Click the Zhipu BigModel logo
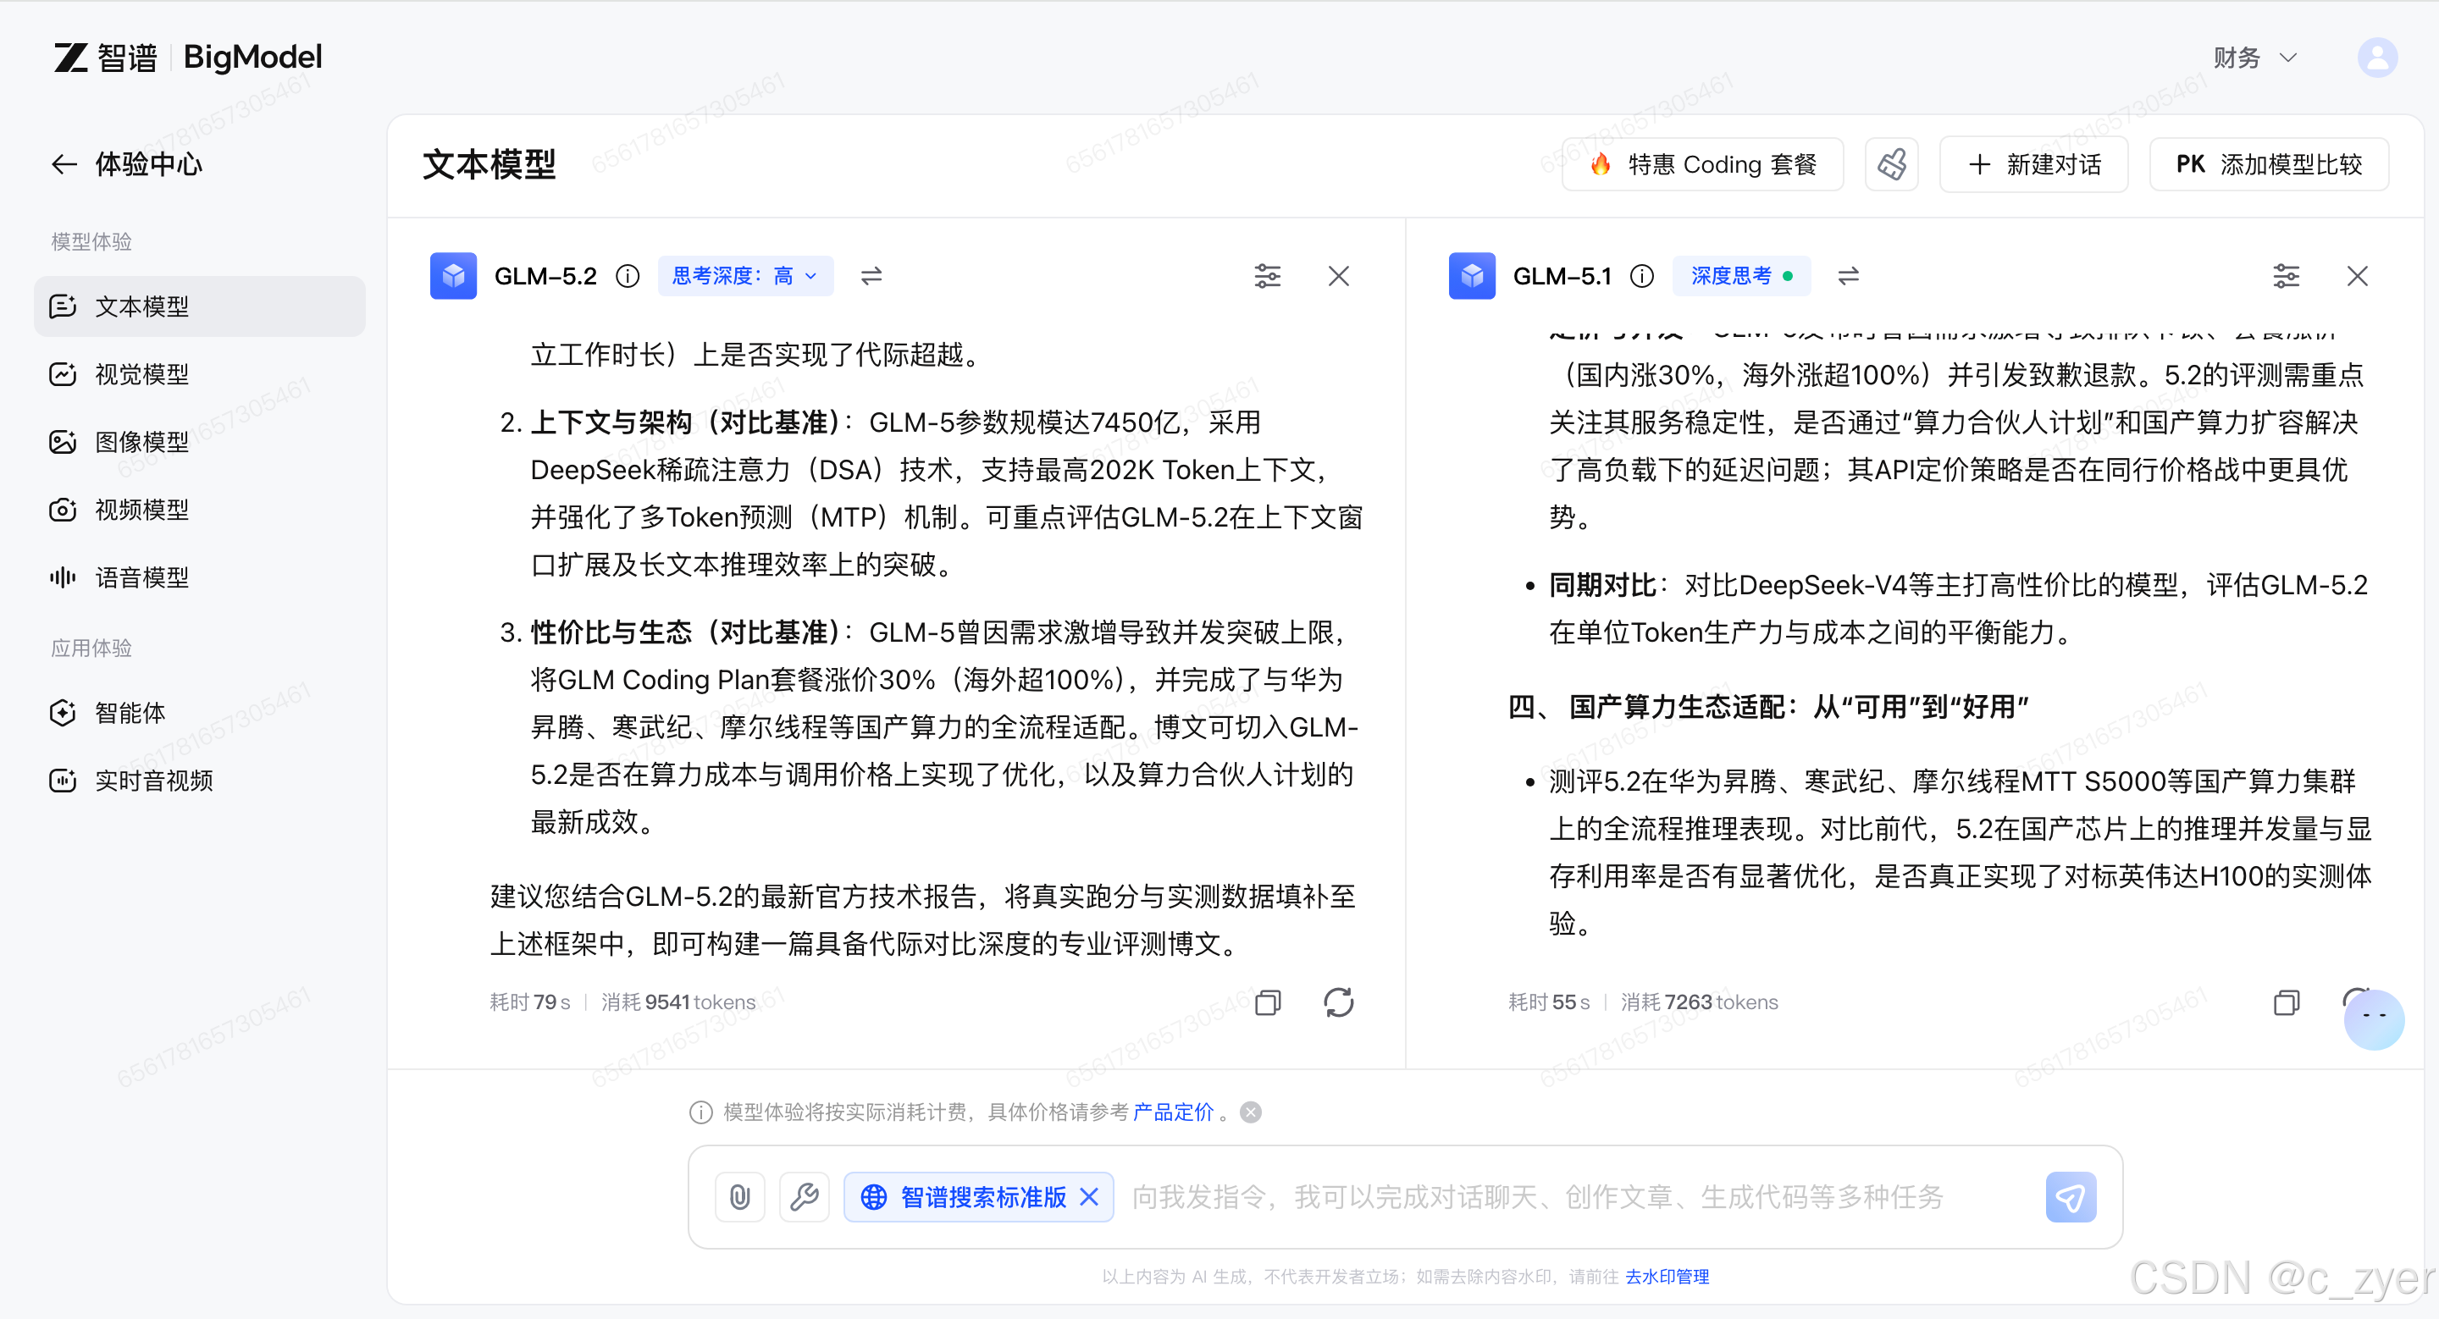2439x1319 pixels. click(x=187, y=58)
